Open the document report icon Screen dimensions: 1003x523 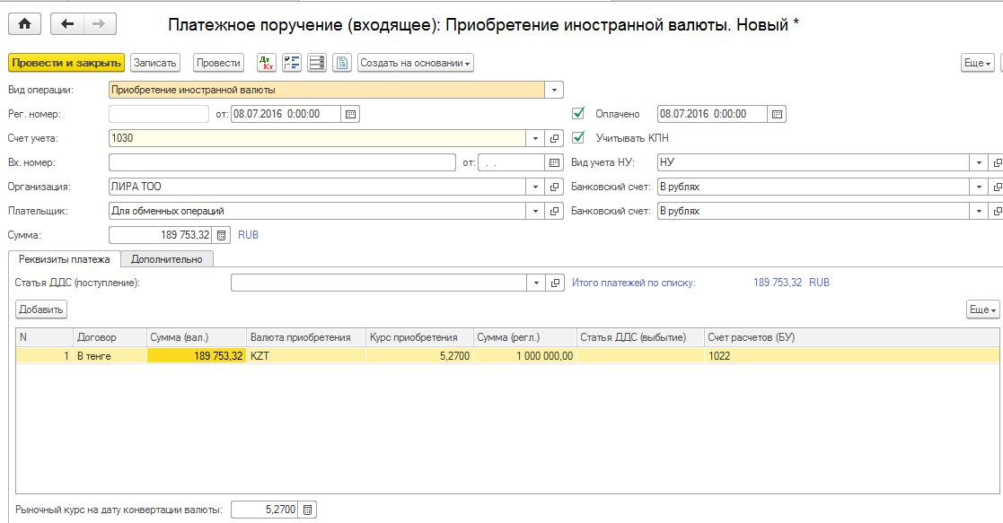(342, 63)
